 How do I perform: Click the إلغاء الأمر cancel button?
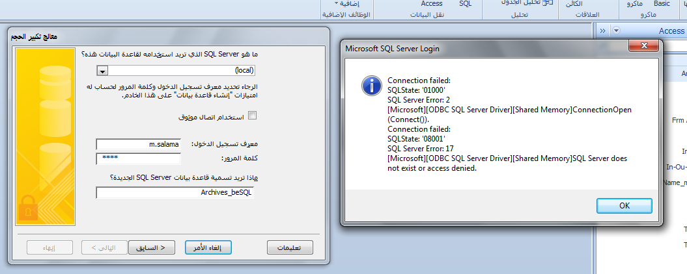pos(208,247)
